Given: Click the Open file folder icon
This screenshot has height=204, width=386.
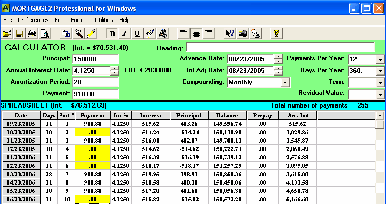Looking at the screenshot, I should 7,34.
